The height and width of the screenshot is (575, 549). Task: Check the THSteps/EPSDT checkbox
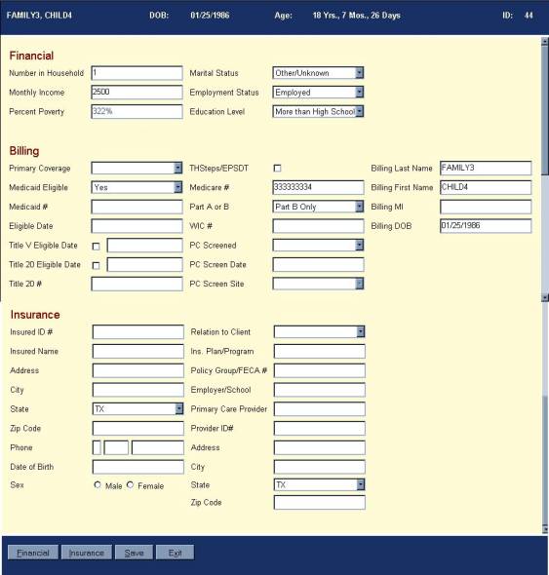click(278, 169)
